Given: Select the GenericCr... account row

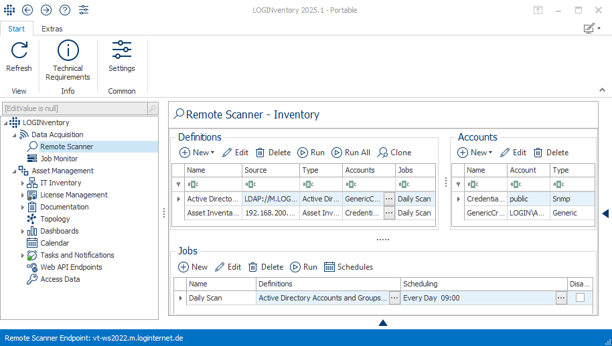Looking at the screenshot, I should pos(523,213).
